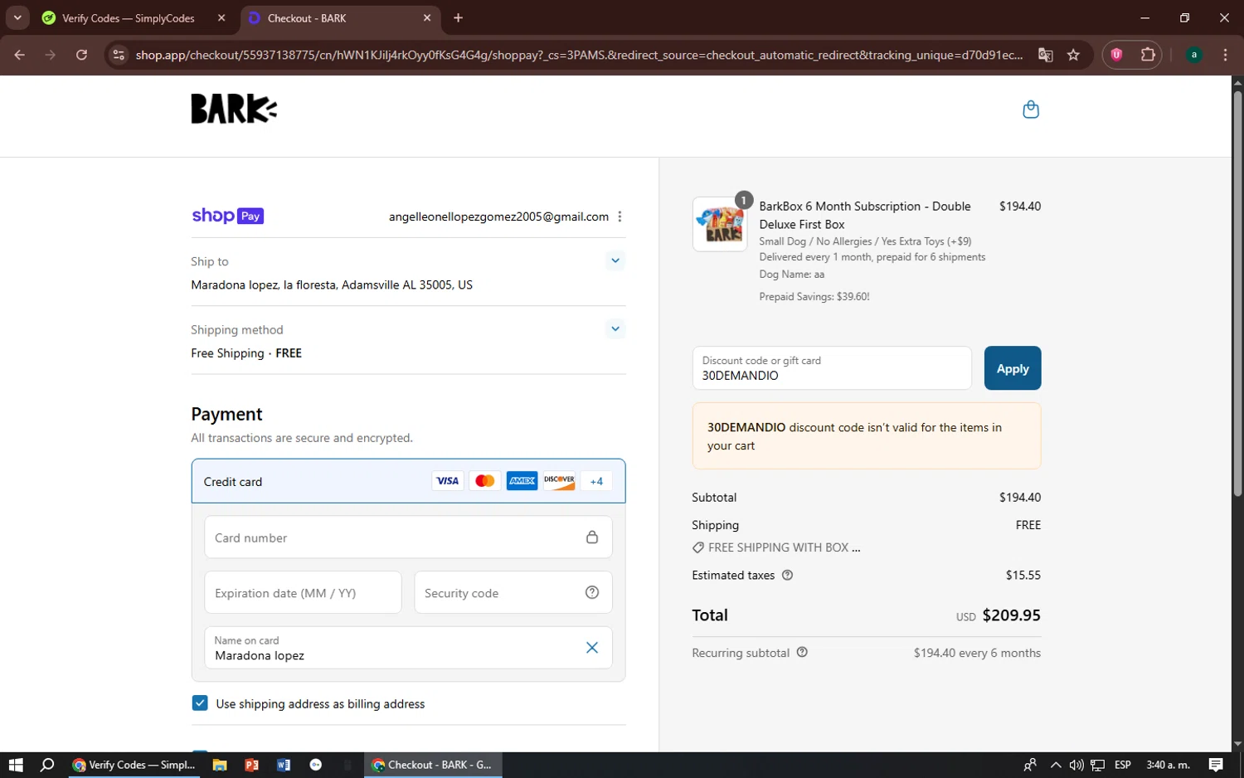Image resolution: width=1244 pixels, height=778 pixels.
Task: Go back to the previous page
Action: click(x=20, y=55)
